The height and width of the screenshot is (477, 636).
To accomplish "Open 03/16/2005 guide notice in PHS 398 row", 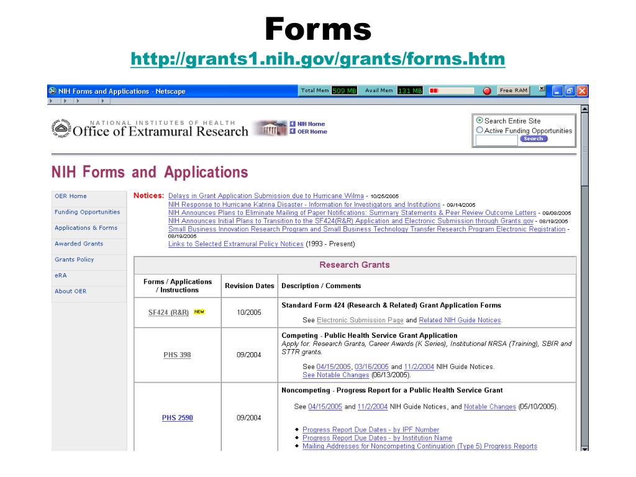I will click(x=371, y=366).
